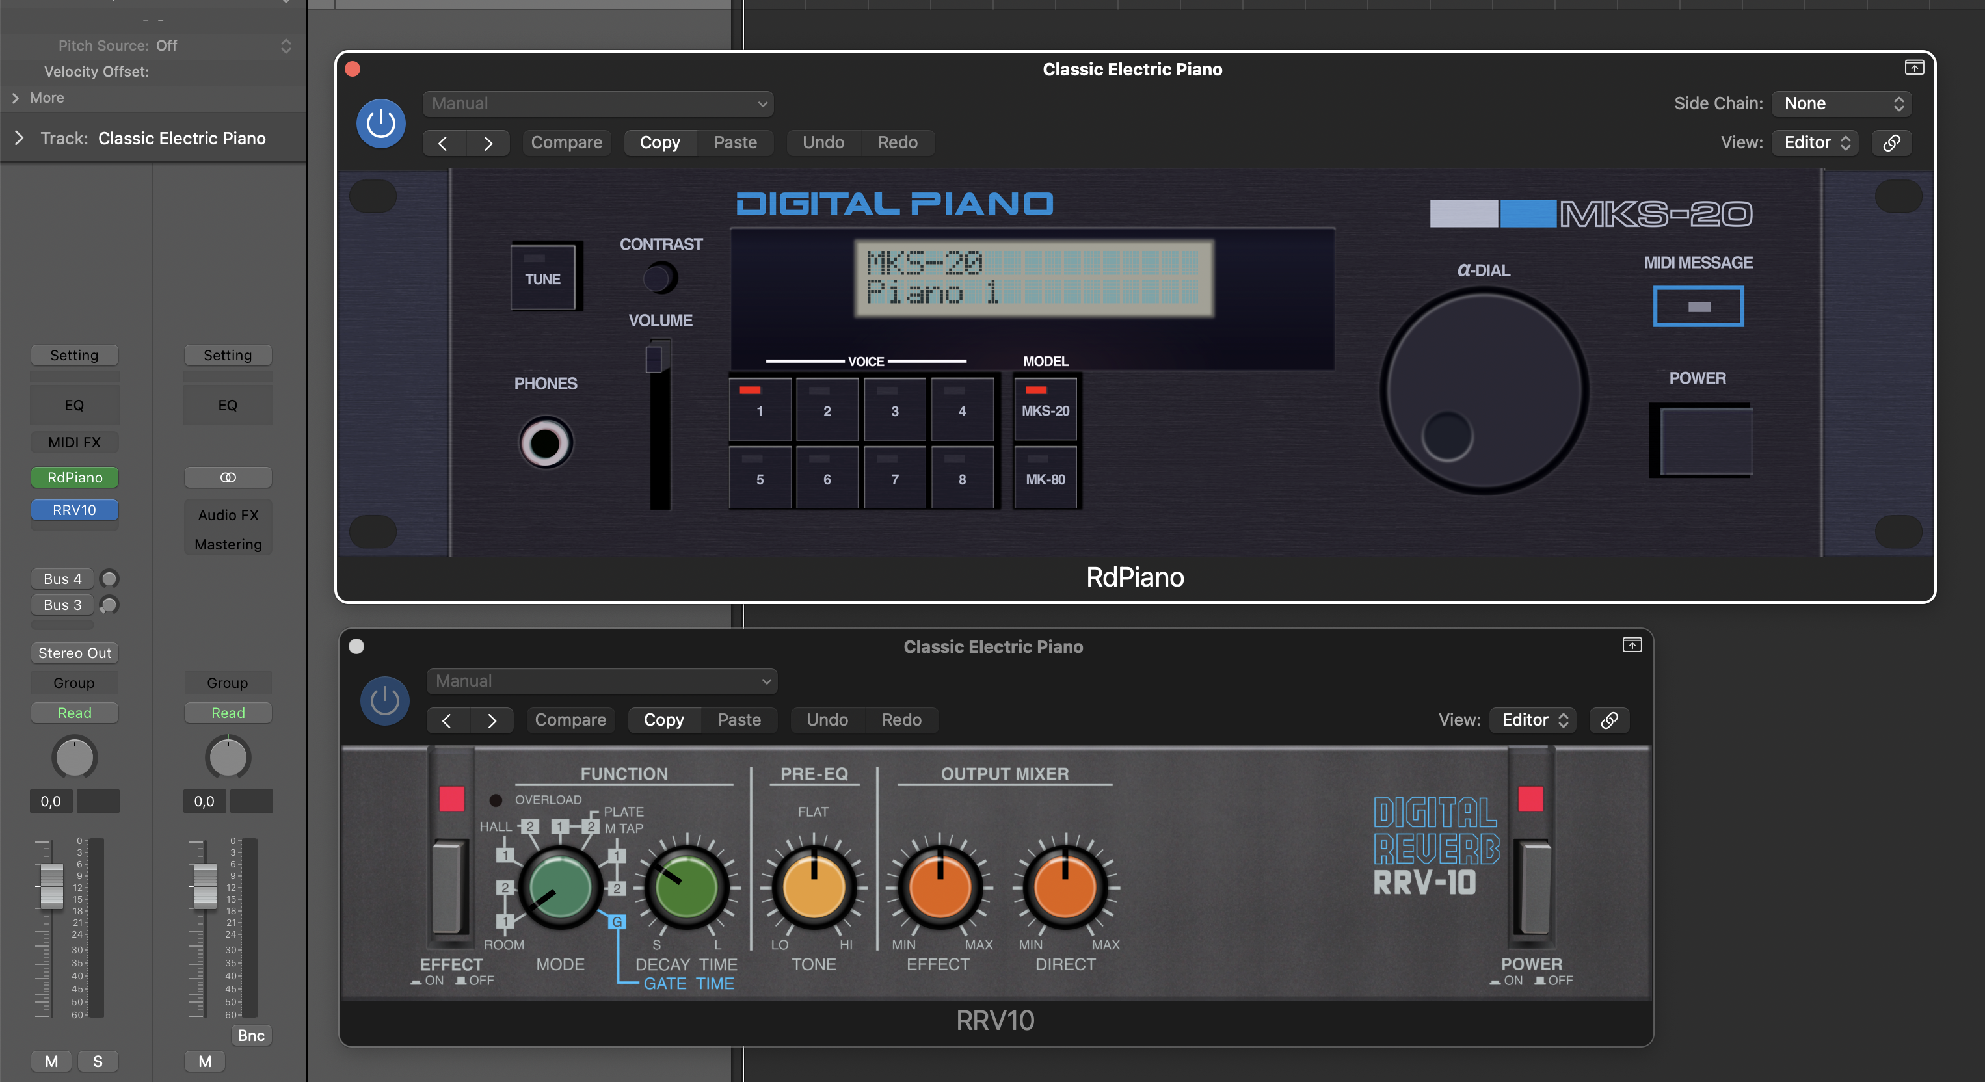Go to next preset in RdPiano window
This screenshot has width=1985, height=1082.
tap(488, 142)
